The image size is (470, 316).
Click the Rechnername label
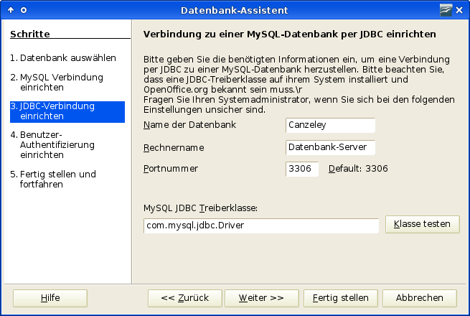174,148
